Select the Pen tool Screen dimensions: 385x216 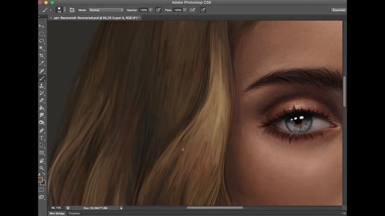click(42, 131)
